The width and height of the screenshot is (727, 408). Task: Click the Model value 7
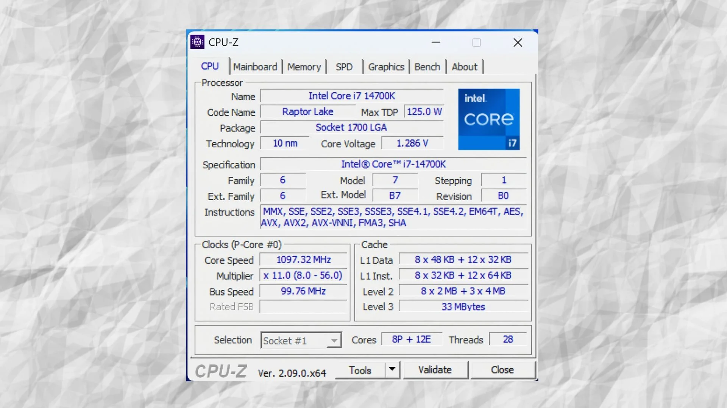395,180
